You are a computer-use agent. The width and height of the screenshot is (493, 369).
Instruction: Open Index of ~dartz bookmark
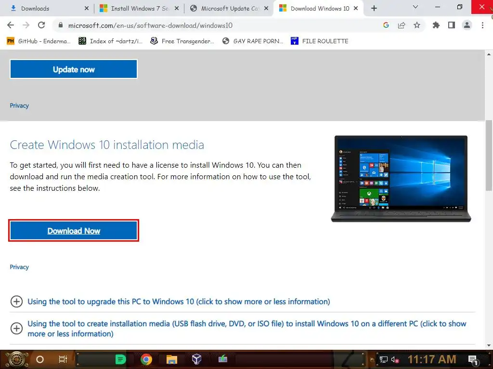110,41
